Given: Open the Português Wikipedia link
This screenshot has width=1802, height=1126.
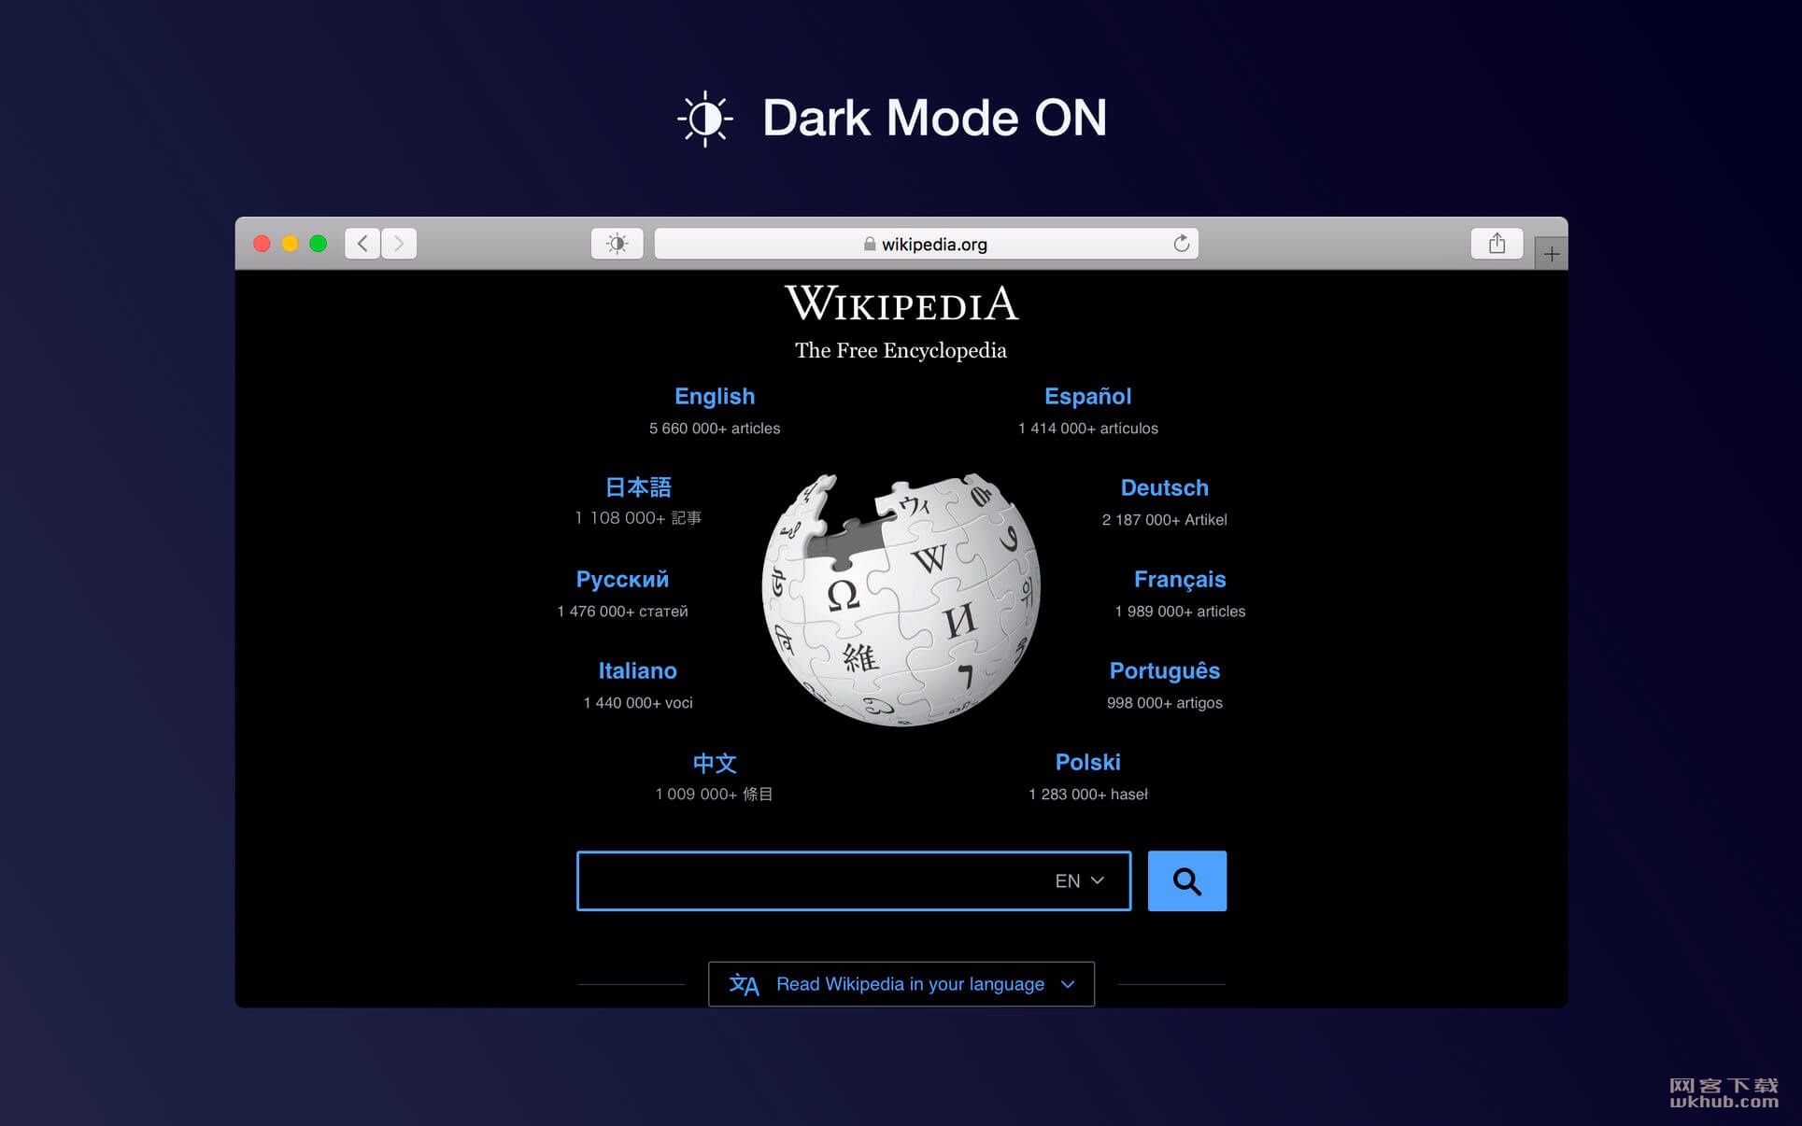Looking at the screenshot, I should (x=1164, y=670).
